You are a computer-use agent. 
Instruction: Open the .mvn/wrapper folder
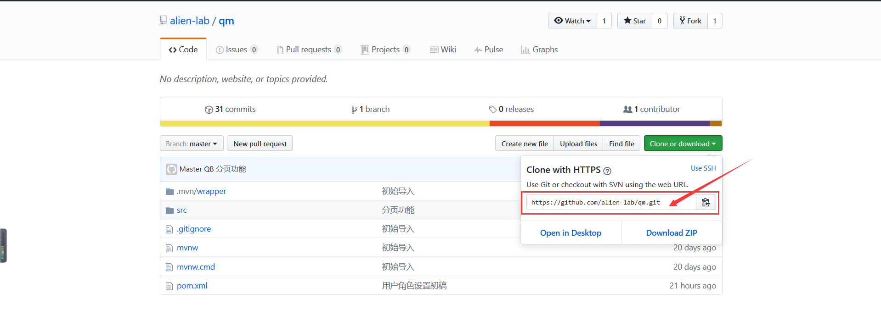(201, 191)
